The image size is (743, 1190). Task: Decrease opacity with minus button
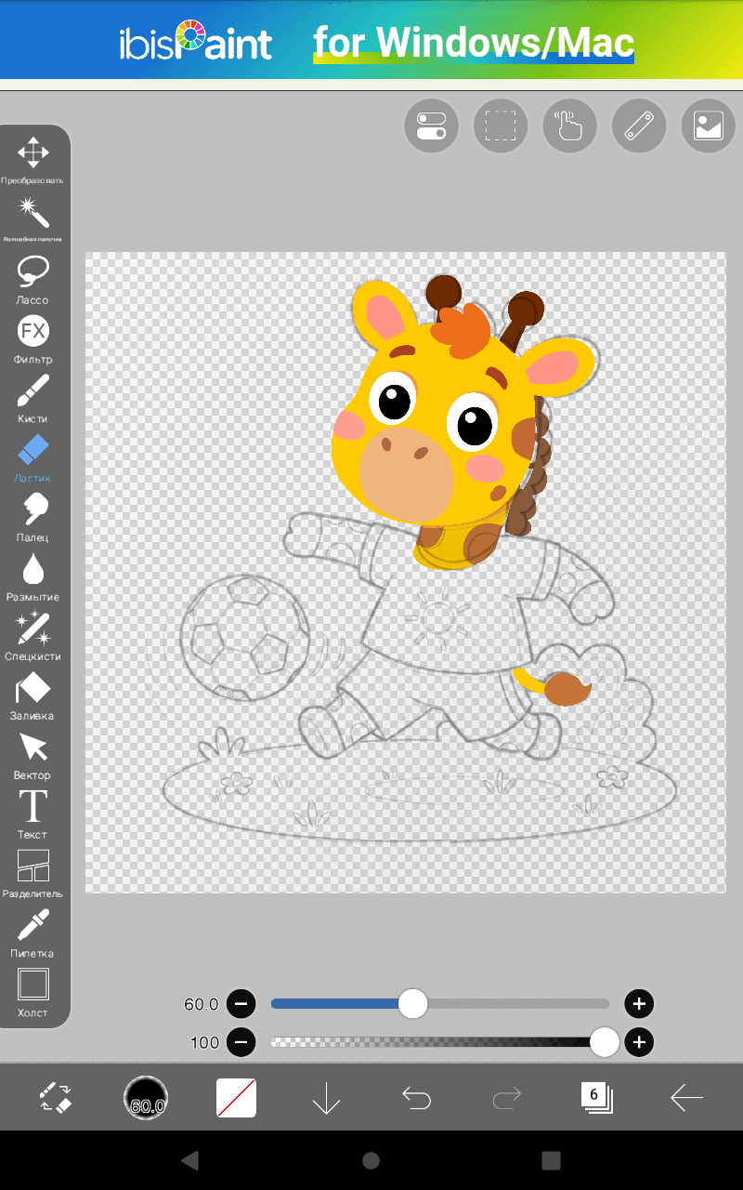point(241,1042)
